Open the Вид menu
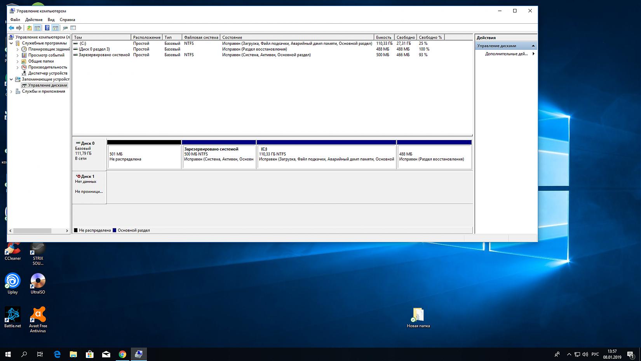 [x=51, y=20]
